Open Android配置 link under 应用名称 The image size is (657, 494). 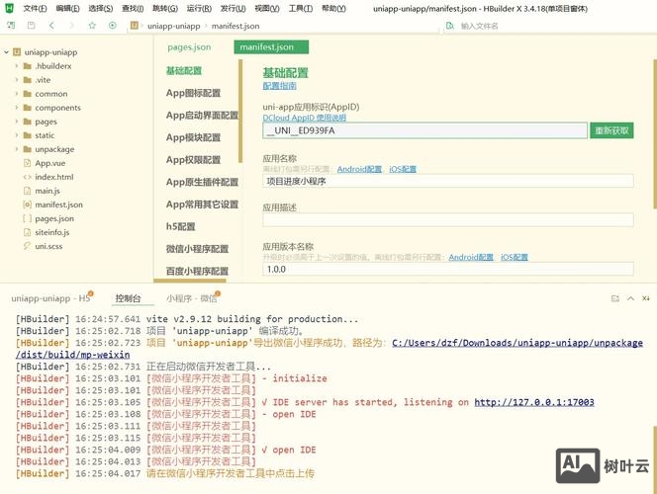[359, 169]
